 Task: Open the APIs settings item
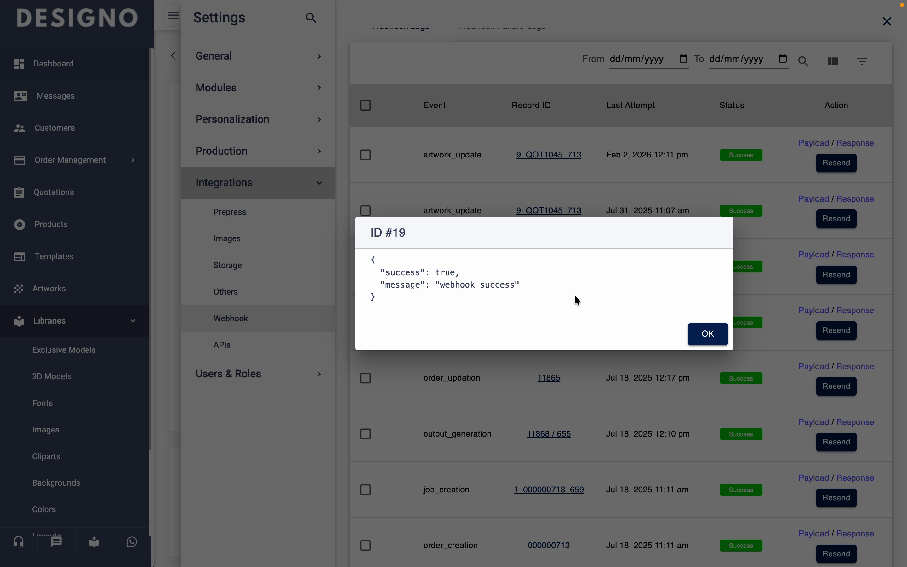222,345
